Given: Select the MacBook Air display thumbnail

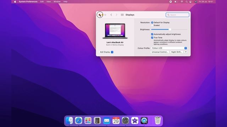Looking at the screenshot, I should [x=115, y=31].
